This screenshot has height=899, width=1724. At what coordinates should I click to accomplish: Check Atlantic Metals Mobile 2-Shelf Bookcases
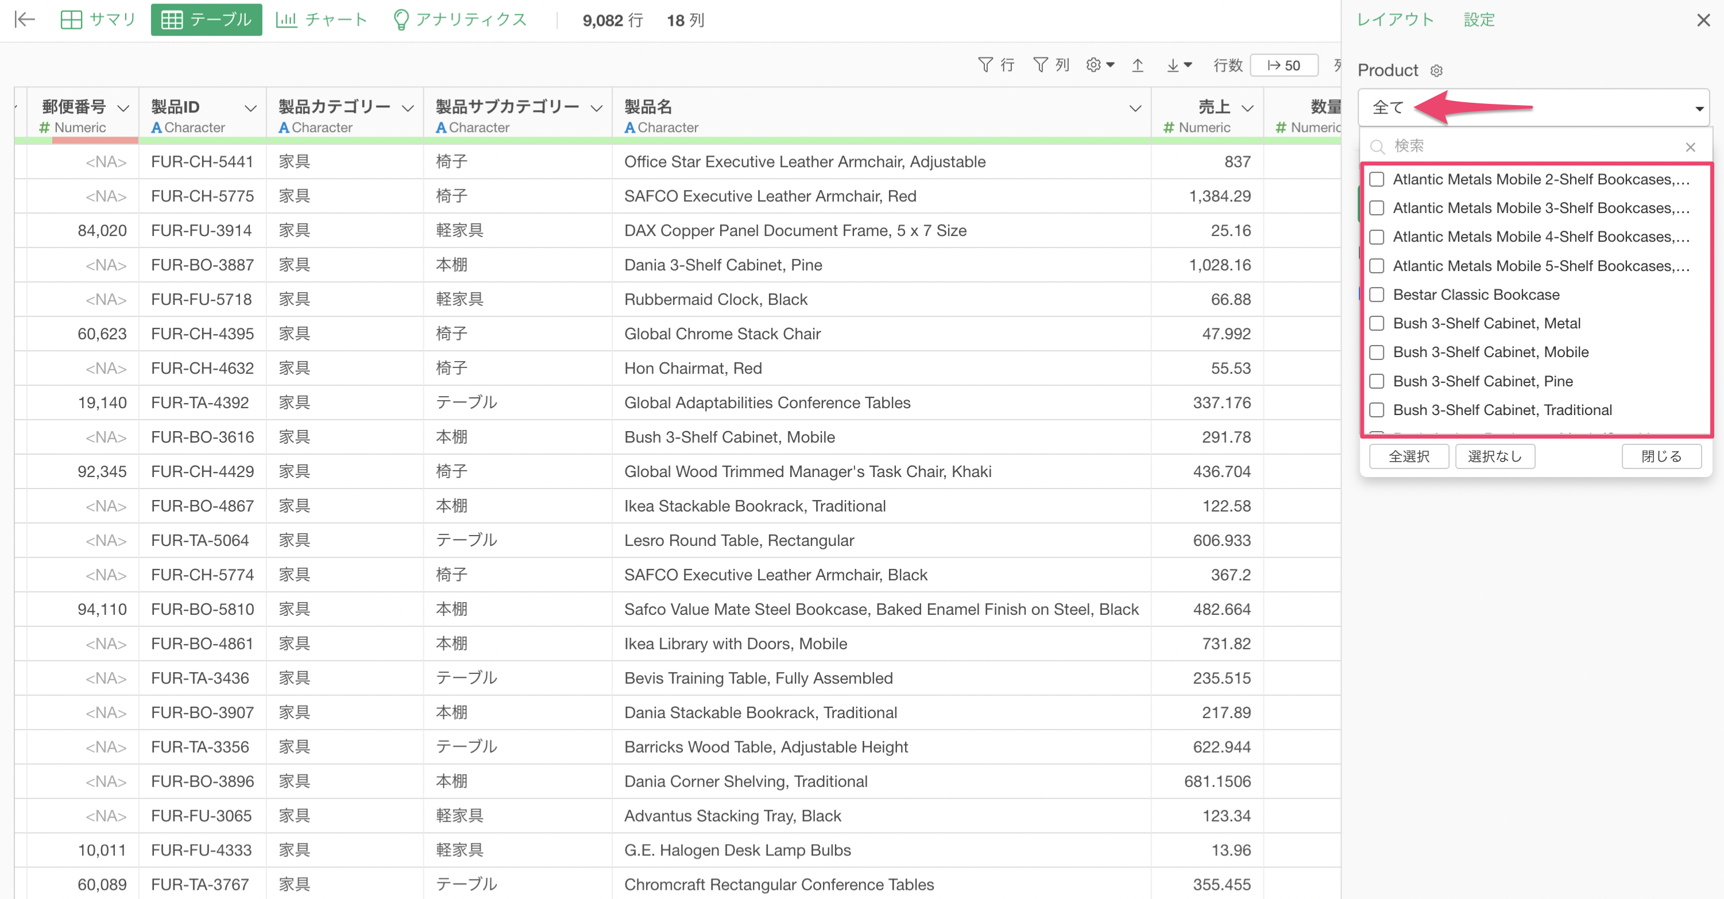(1377, 179)
